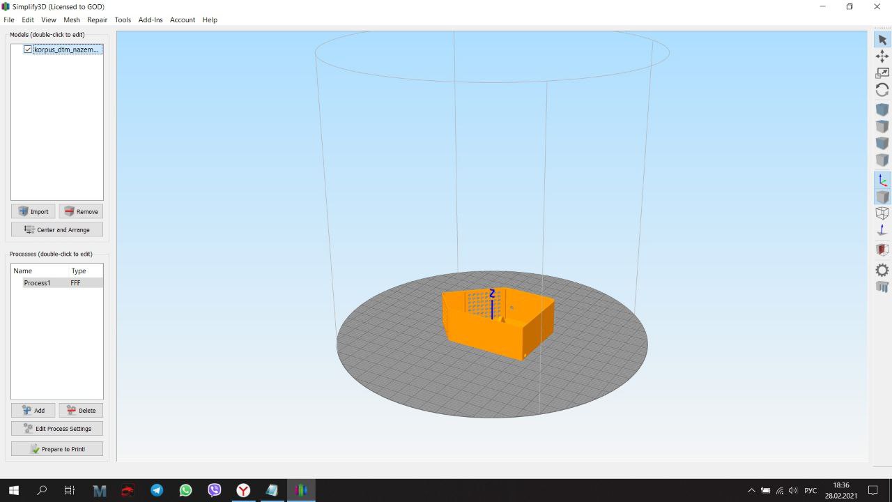This screenshot has width=892, height=502.
Task: Open the blue M app on taskbar
Action: 100,490
